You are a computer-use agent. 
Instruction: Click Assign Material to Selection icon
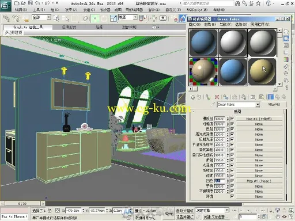[x=207, y=97]
